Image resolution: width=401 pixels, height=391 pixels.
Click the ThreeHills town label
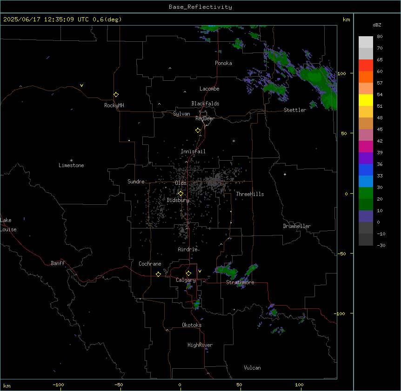(250, 194)
